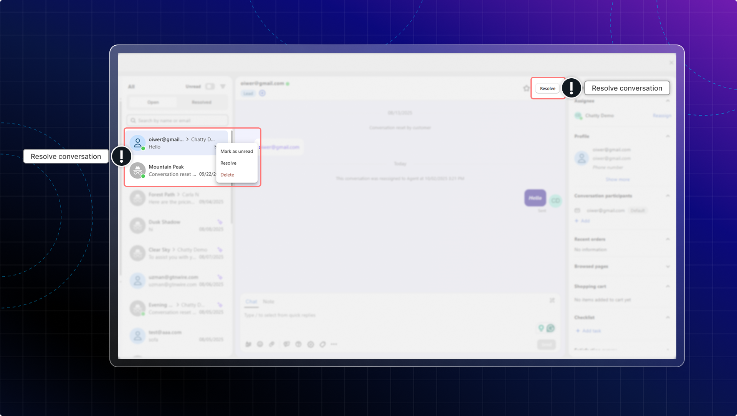Click the emoji icon in message toolbar
Image resolution: width=737 pixels, height=416 pixels.
click(260, 344)
